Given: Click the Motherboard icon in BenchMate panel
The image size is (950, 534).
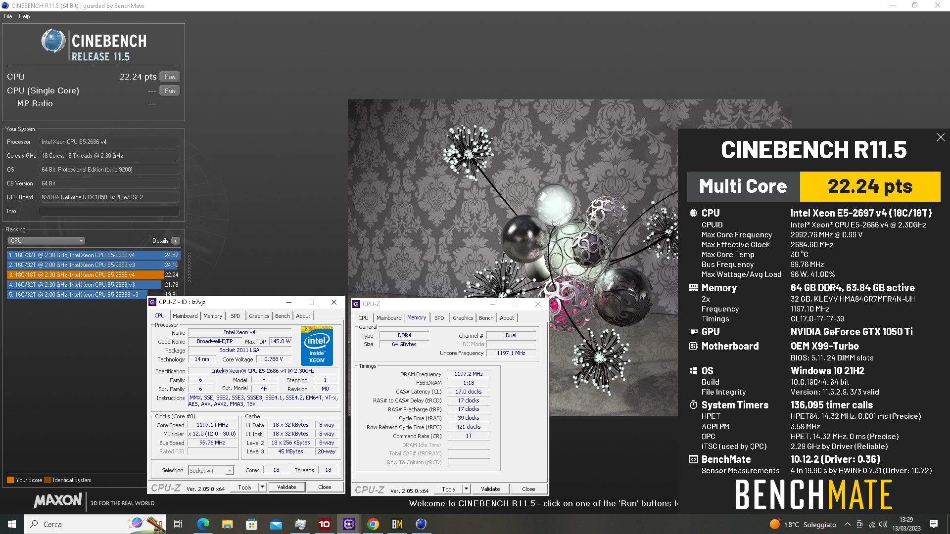Looking at the screenshot, I should (694, 346).
